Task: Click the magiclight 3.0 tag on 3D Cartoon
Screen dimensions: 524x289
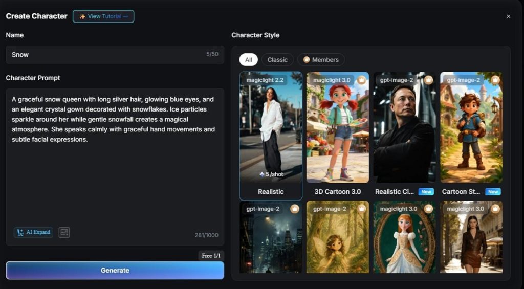Action: 332,80
